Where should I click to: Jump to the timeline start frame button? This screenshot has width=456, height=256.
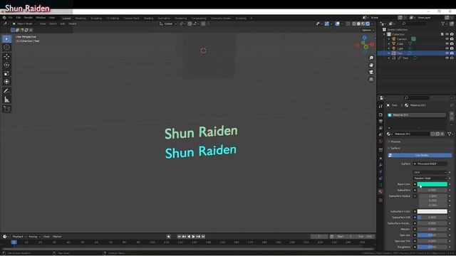click(179, 237)
